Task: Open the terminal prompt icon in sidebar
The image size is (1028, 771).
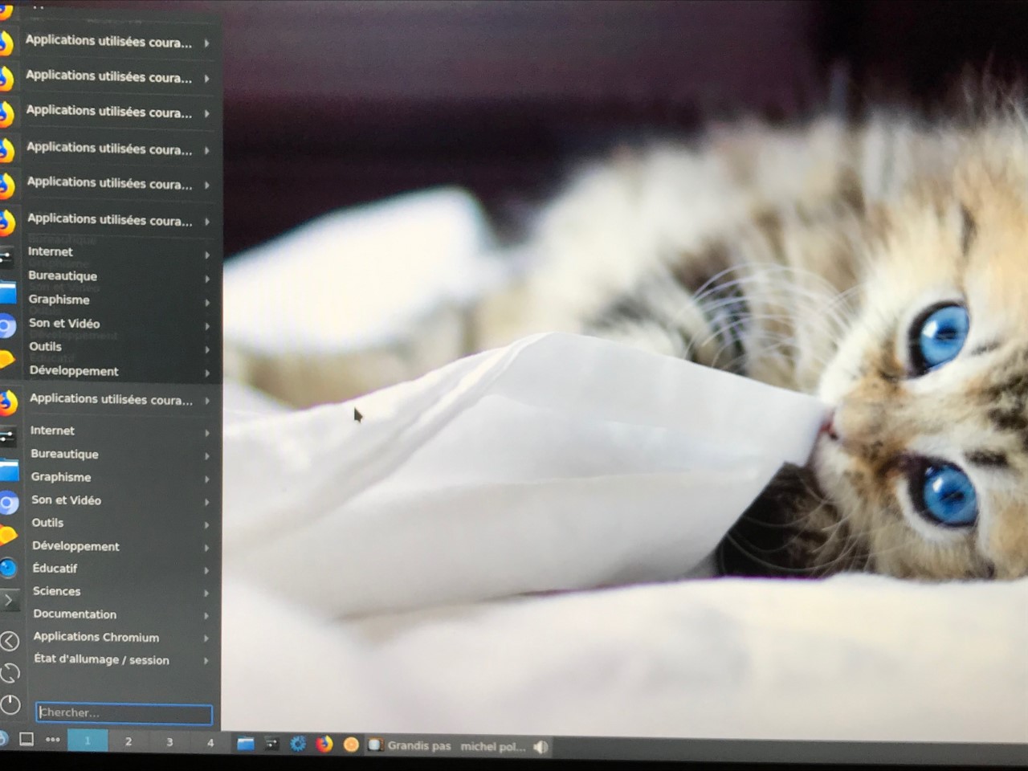Action: (9, 600)
